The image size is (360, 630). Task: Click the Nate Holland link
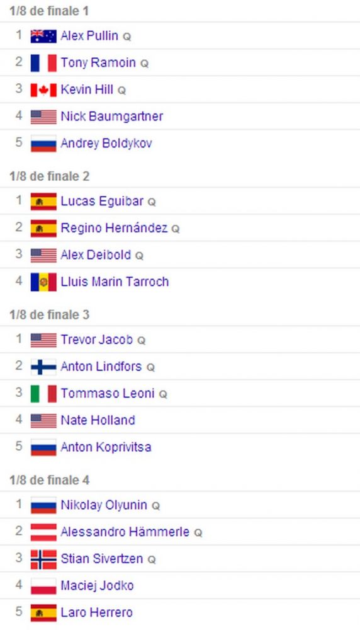(98, 420)
